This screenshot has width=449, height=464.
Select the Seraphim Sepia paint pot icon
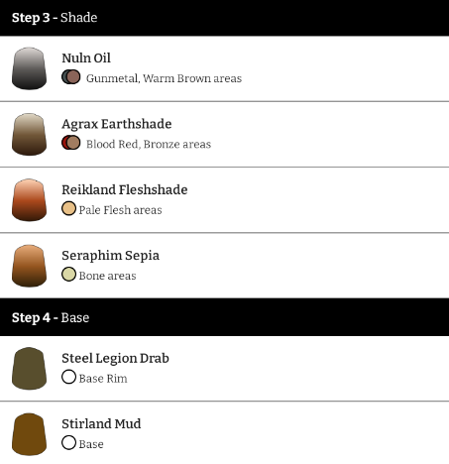29,266
